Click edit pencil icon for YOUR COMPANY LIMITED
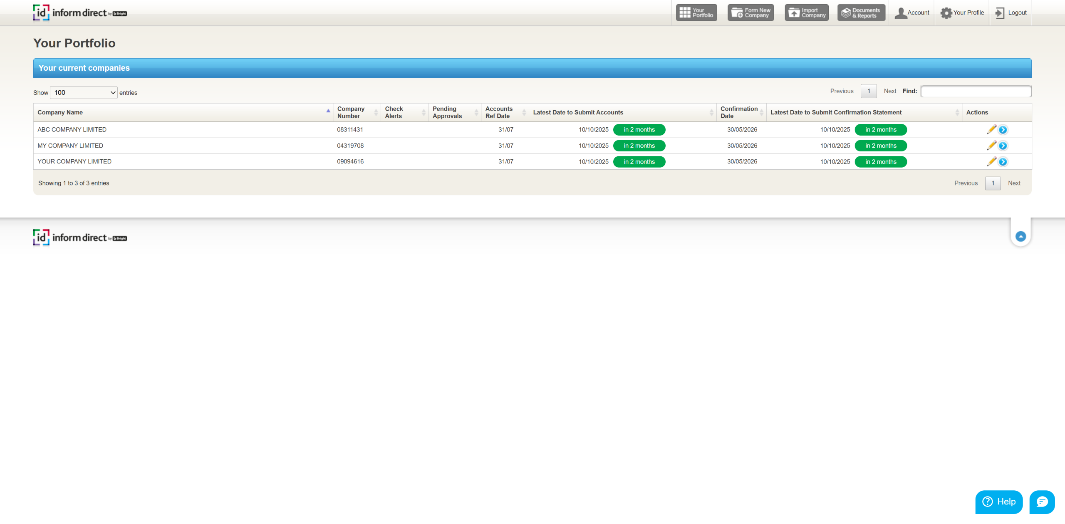1065x524 pixels. click(991, 161)
